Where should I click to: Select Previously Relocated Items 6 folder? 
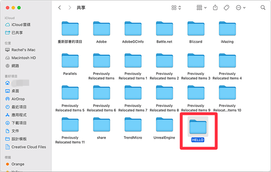(101, 93)
